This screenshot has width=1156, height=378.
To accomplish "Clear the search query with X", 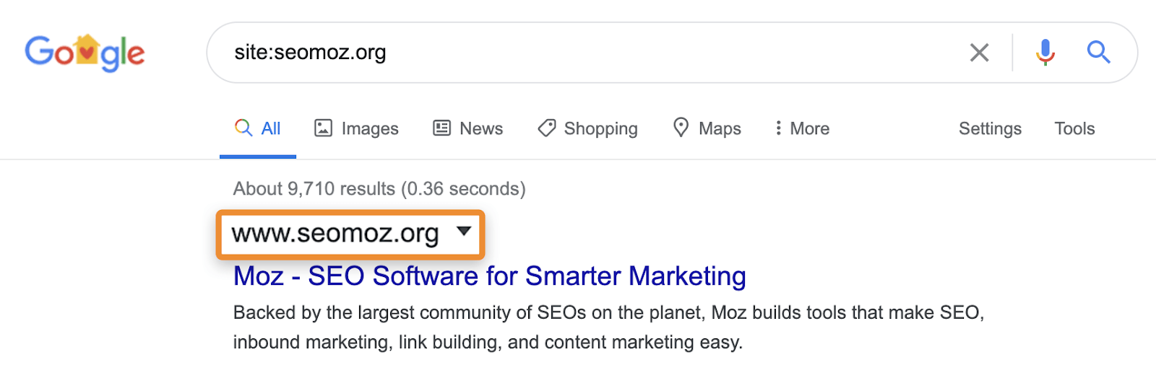I will pyautogui.click(x=979, y=53).
